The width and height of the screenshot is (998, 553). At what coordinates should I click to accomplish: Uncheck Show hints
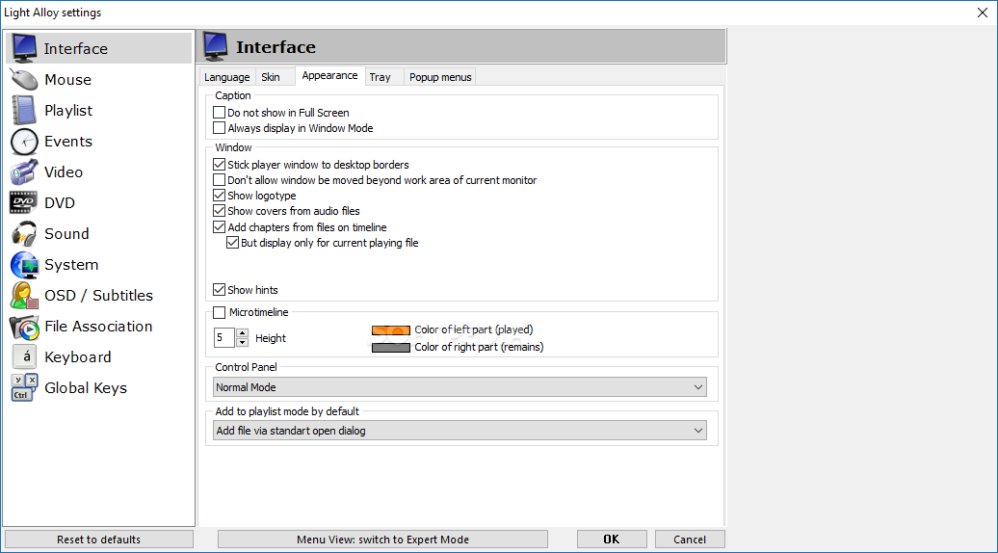pyautogui.click(x=219, y=290)
